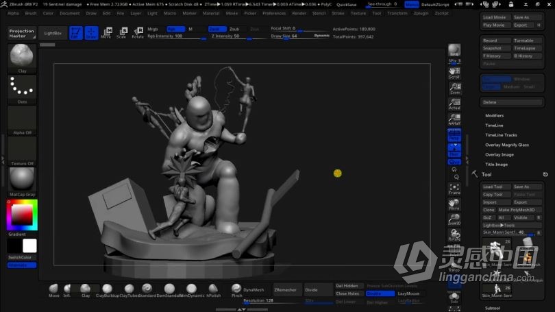Click the Zoom3D navigation icon
The image size is (555, 312).
point(454,219)
